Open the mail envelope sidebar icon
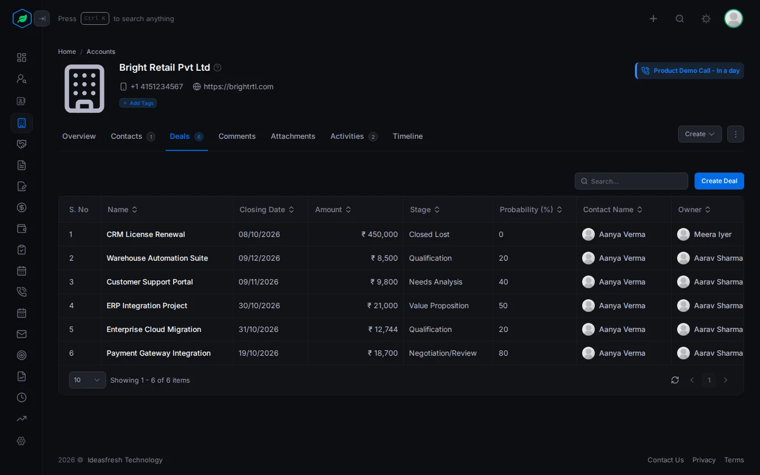Image resolution: width=760 pixels, height=475 pixels. 22,334
